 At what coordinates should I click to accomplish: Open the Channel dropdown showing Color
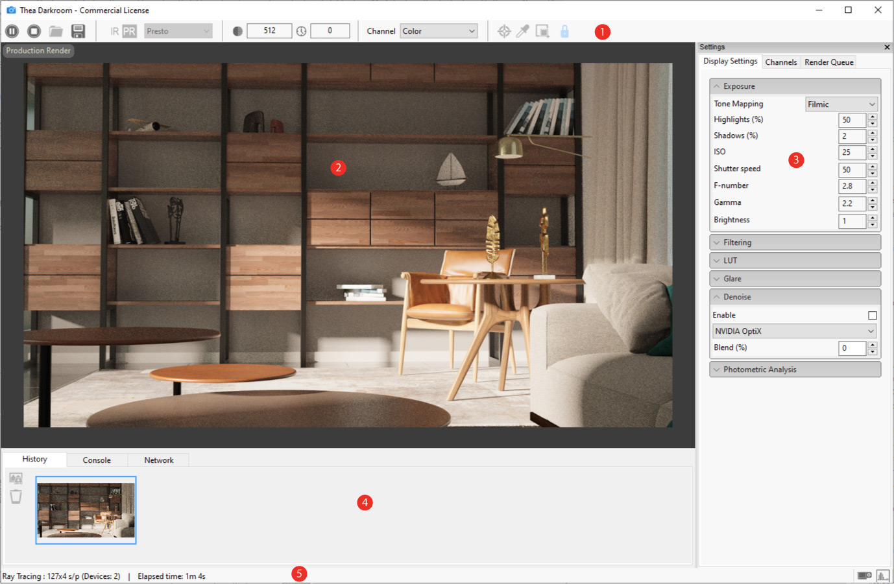[x=439, y=30]
